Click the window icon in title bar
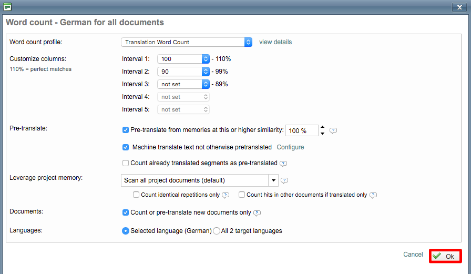471x274 pixels. click(7, 7)
